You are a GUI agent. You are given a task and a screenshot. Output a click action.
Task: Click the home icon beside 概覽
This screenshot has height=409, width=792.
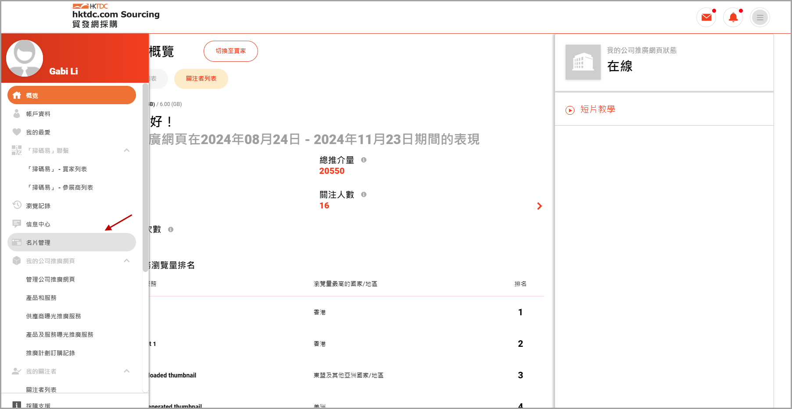click(x=17, y=95)
